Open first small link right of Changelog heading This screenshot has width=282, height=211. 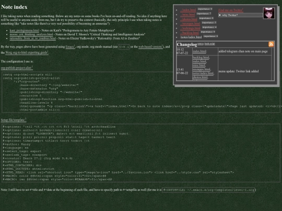pos(201,44)
